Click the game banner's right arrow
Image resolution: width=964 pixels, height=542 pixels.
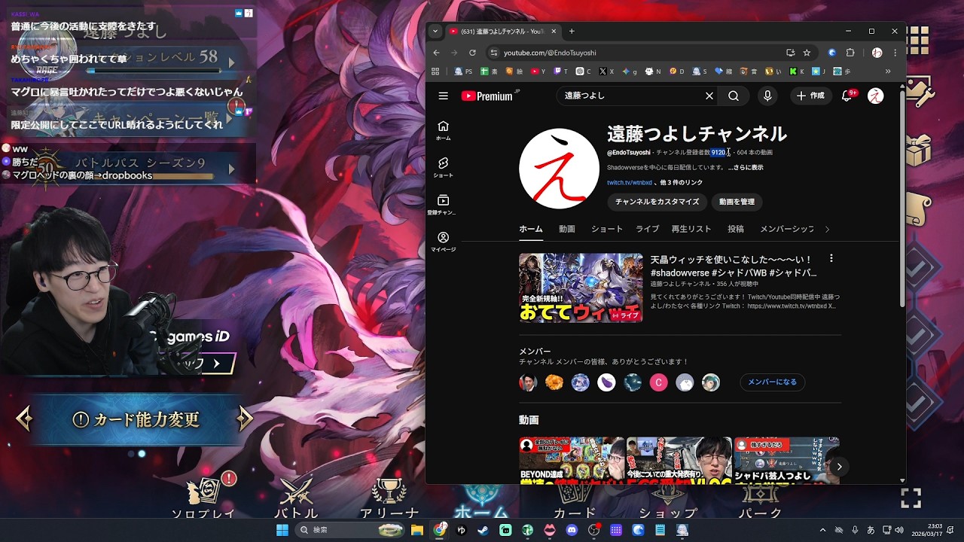click(244, 419)
